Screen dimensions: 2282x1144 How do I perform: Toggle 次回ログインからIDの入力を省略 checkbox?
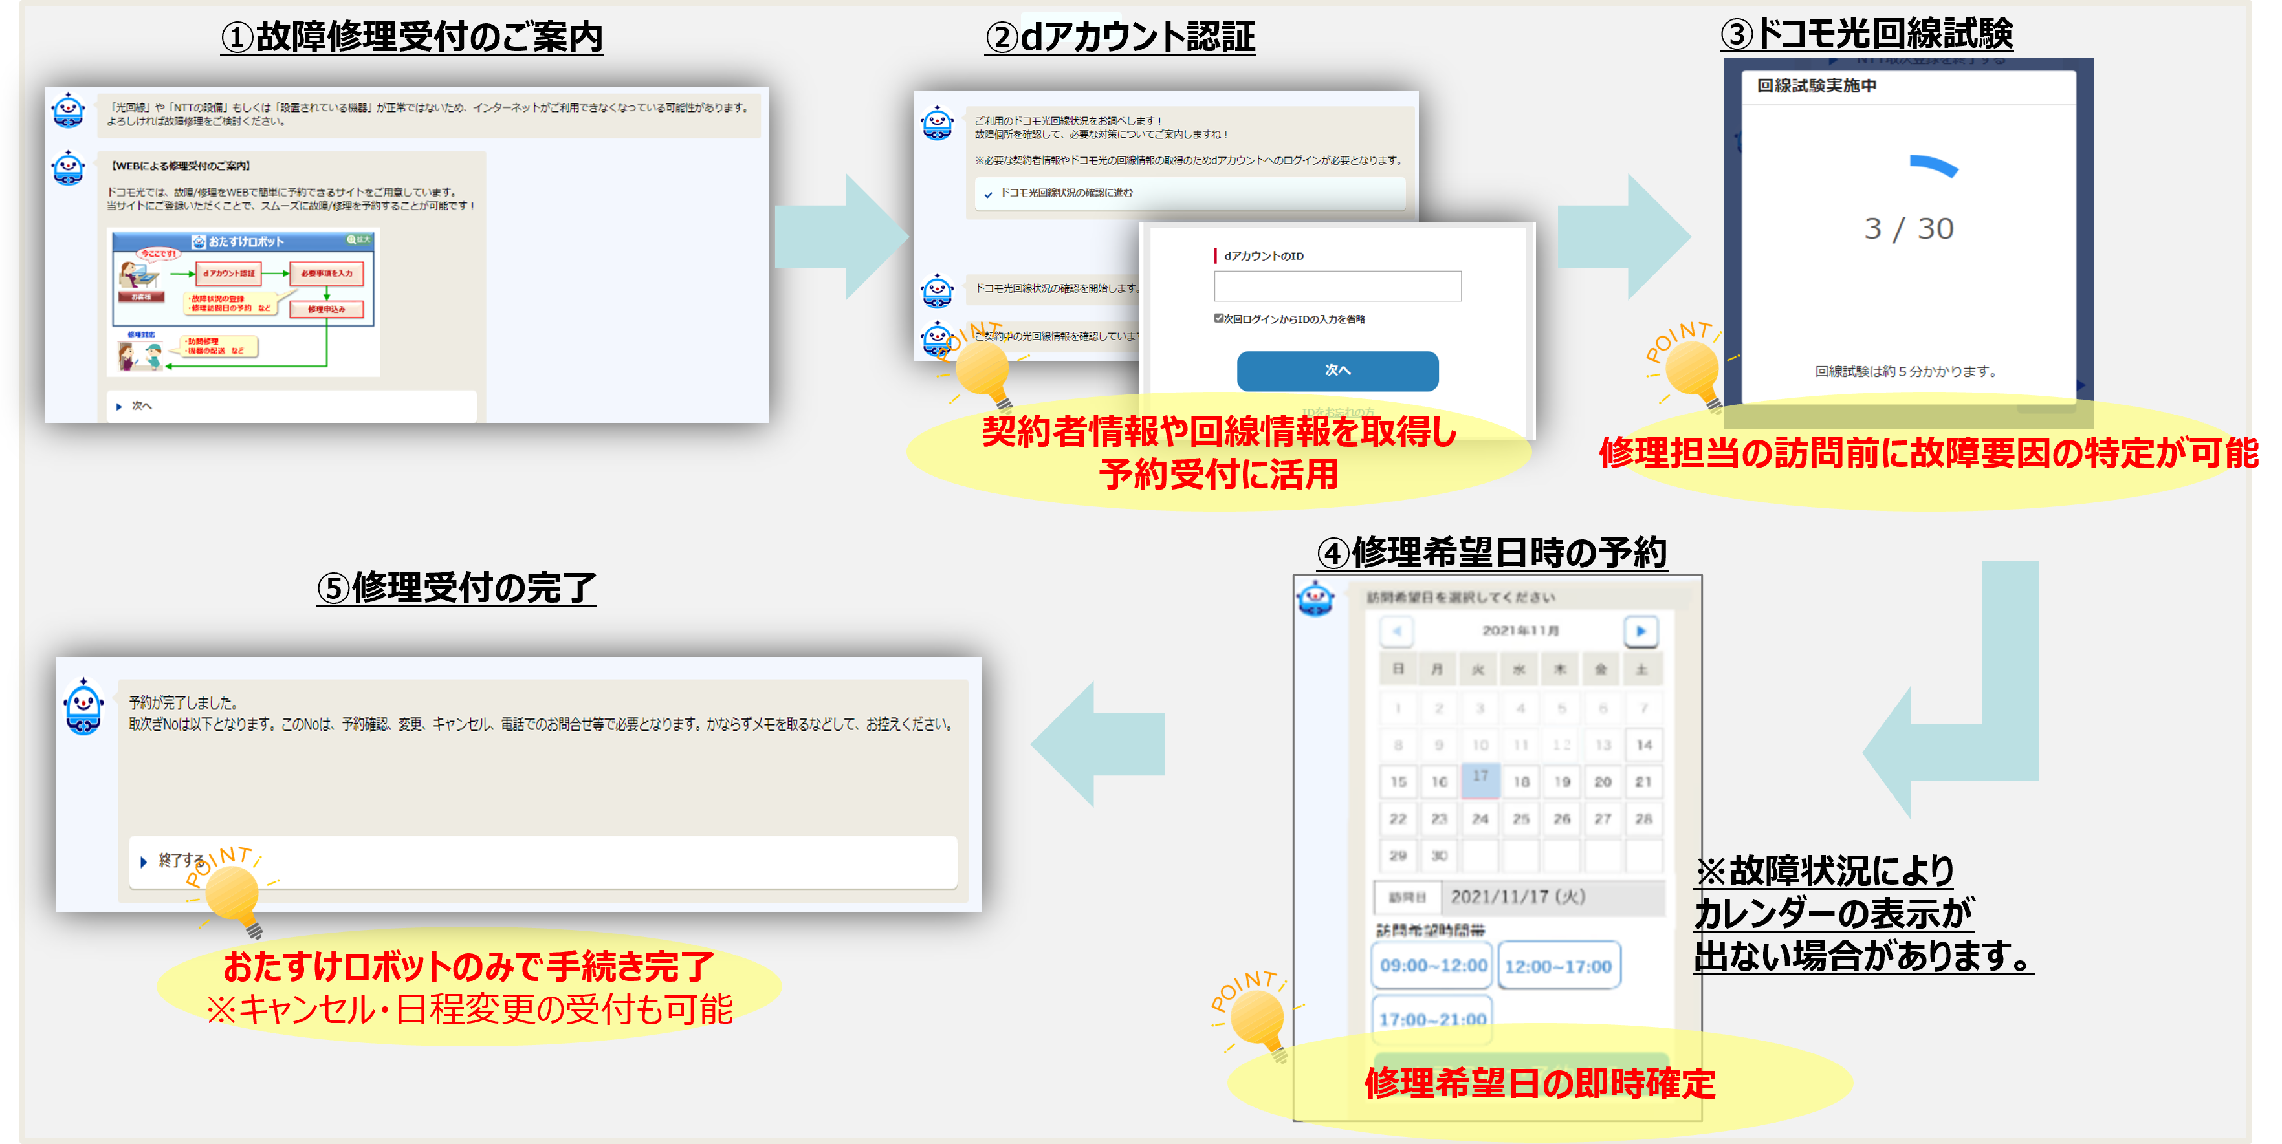pyautogui.click(x=1219, y=319)
